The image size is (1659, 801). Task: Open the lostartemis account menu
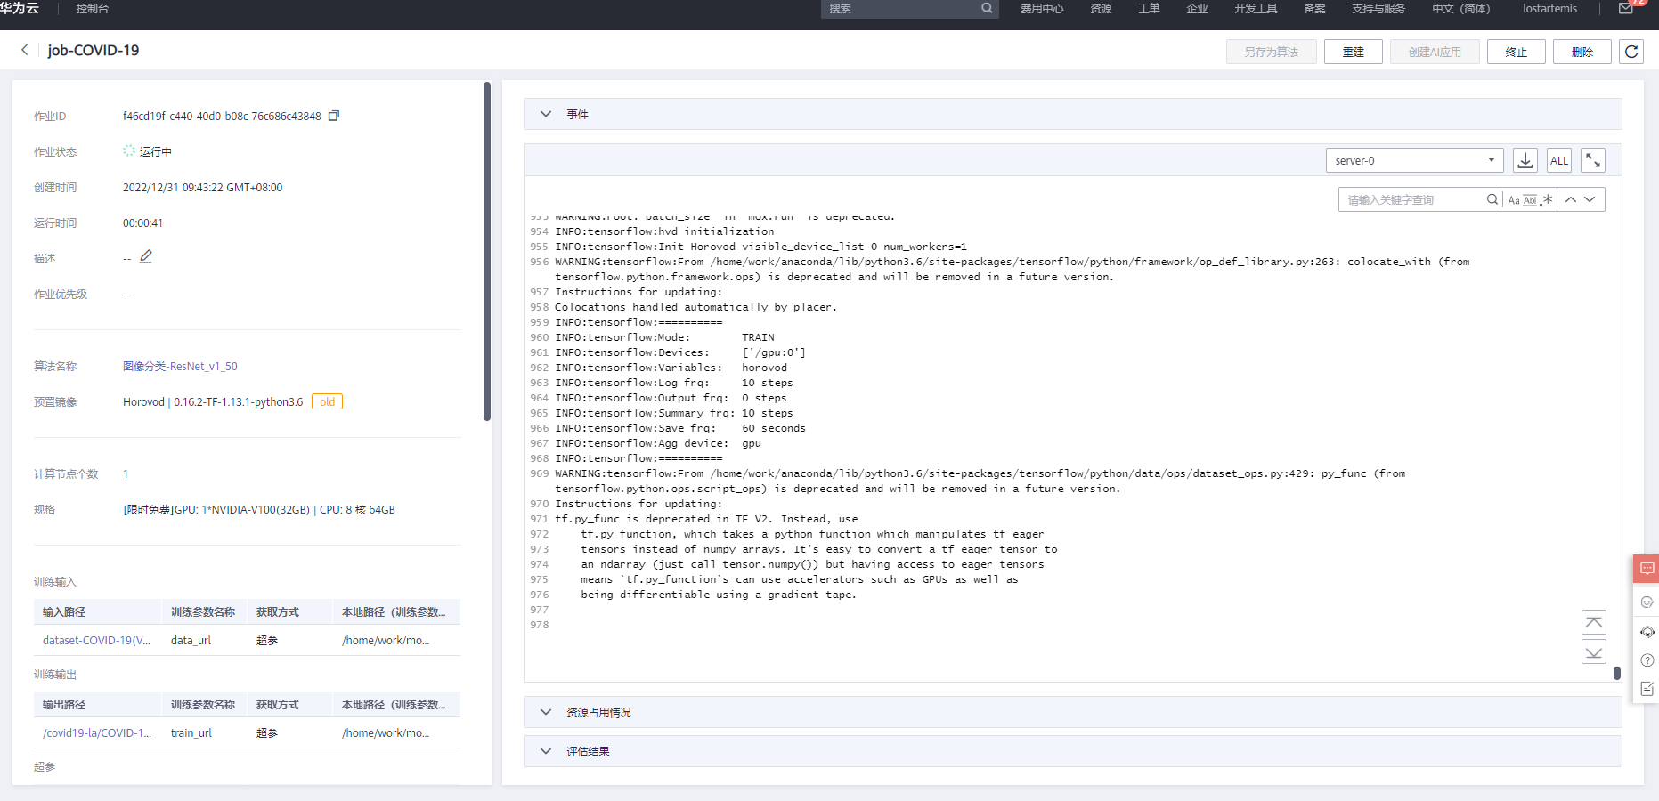click(1549, 9)
